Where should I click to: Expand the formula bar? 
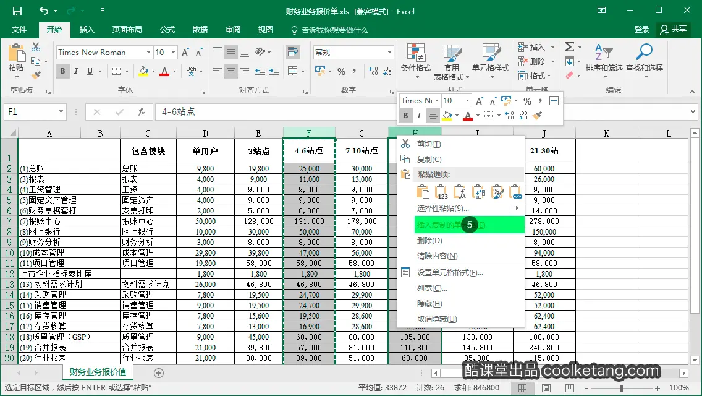(x=693, y=111)
